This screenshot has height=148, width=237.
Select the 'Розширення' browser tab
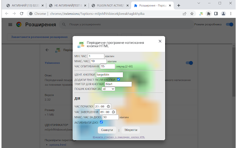pos(152,6)
